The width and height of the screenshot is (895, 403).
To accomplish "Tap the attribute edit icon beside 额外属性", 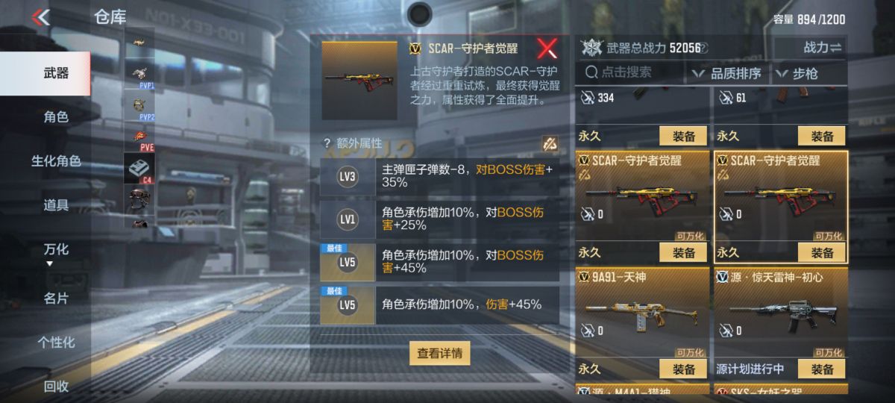I will [550, 143].
